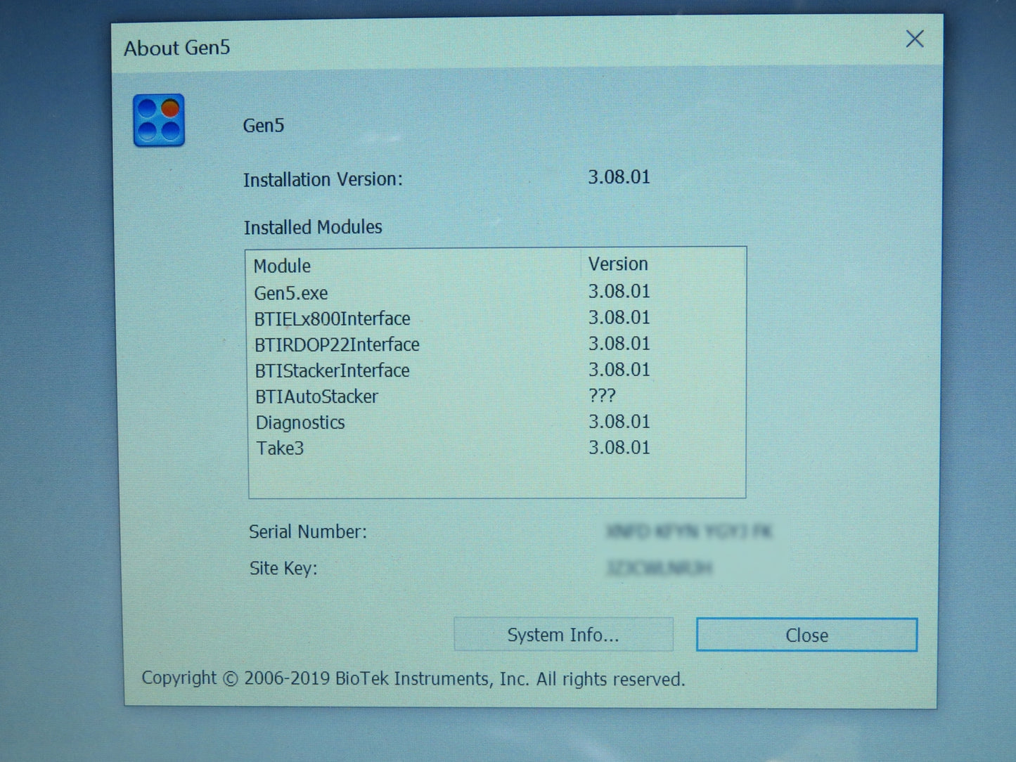
Task: Click the ??? version of BTIAutoStacker
Action: (602, 395)
